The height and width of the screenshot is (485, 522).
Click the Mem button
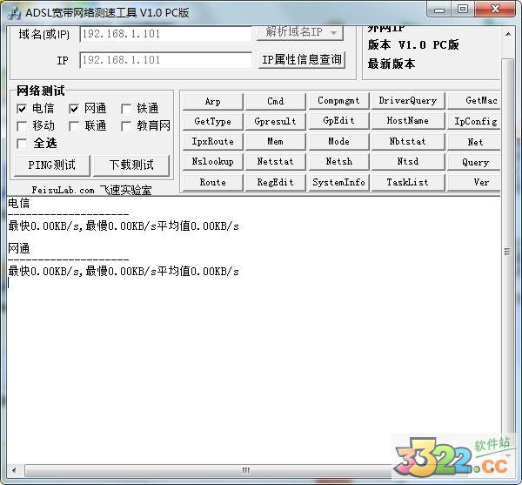coord(275,142)
